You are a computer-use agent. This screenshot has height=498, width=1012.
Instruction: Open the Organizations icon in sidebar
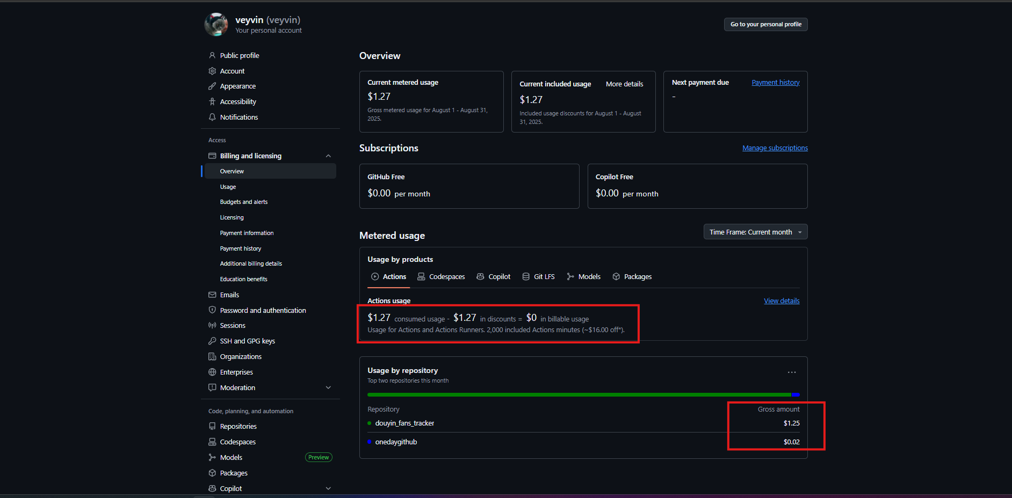coord(212,357)
